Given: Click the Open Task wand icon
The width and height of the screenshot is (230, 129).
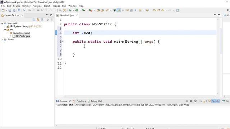Looking at the screenshot, I should point(107,10).
